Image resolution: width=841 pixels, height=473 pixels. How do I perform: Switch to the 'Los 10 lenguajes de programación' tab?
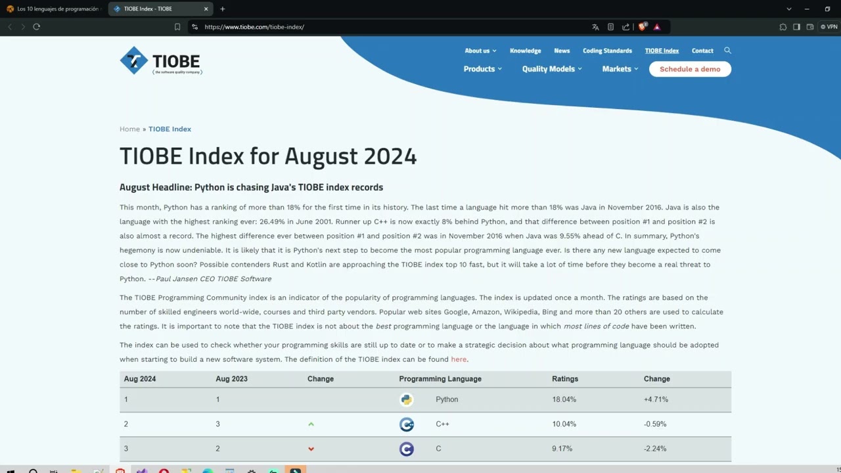(x=53, y=9)
